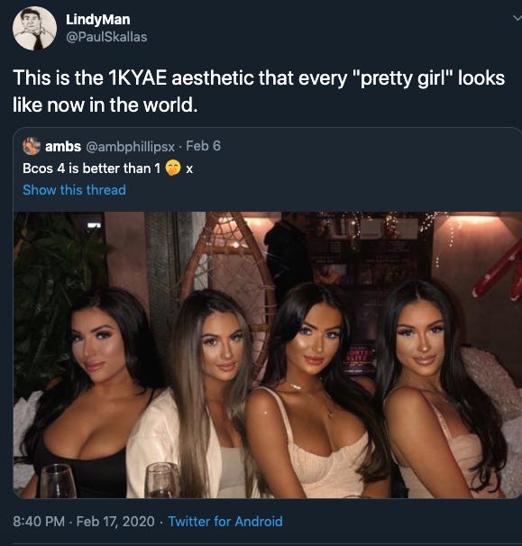Click the LindyMan display name
The height and width of the screenshot is (546, 522).
pos(98,19)
